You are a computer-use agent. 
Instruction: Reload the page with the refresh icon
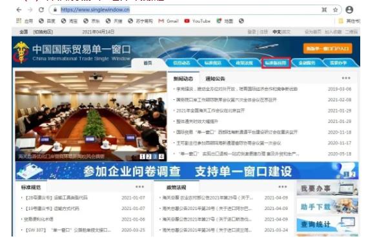[41, 10]
